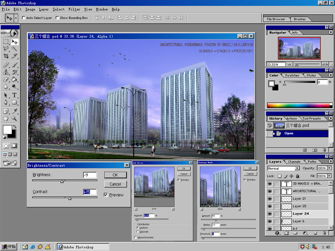Select the Move tool in toolbox
Screen dimensions: 335x251
pyautogui.click(x=14, y=41)
